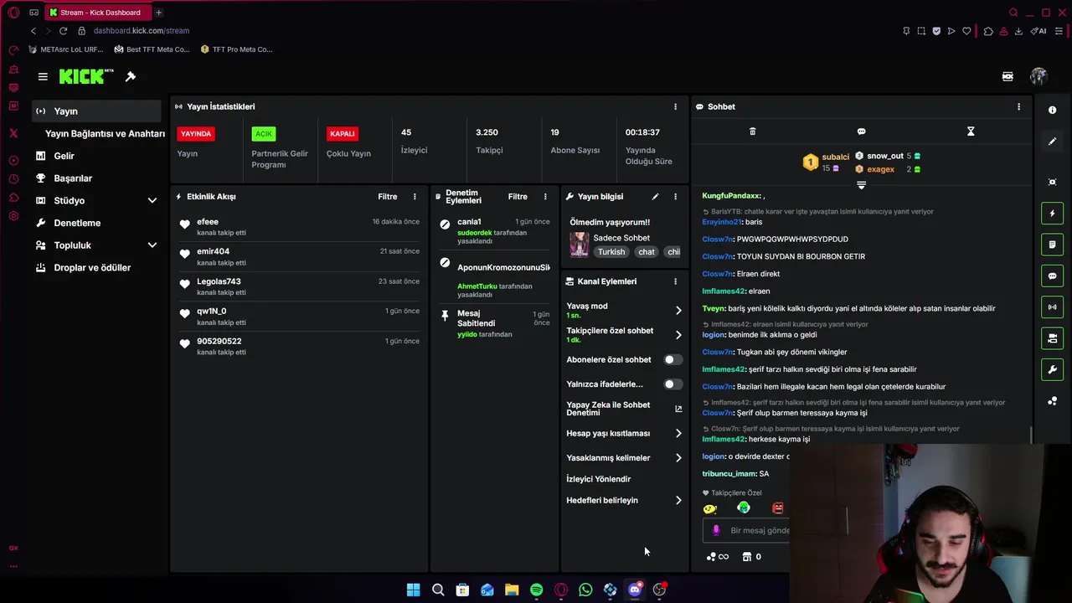Viewport: 1072px width, 603px height.
Task: Click the chat tag in Yayın bilgisi
Action: point(646,252)
